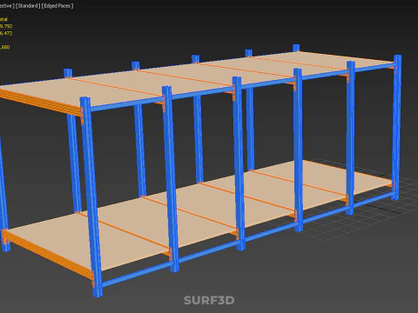This screenshot has width=418, height=313.
Task: Select the statistic value ending in 6,472
Action: click(6, 33)
